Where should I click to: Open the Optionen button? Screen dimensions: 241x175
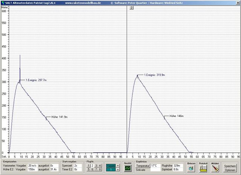[230, 170]
